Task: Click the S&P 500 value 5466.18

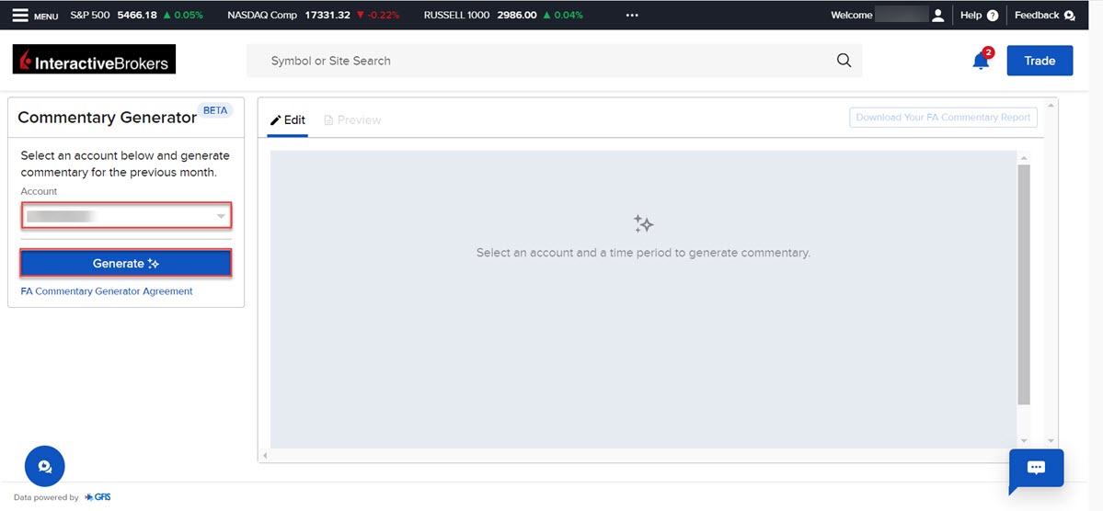Action: (x=136, y=16)
